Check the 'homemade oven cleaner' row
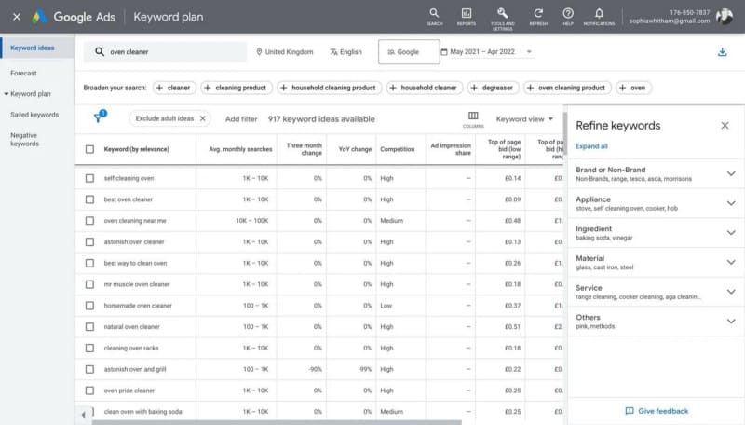The width and height of the screenshot is (745, 425). pyautogui.click(x=89, y=306)
